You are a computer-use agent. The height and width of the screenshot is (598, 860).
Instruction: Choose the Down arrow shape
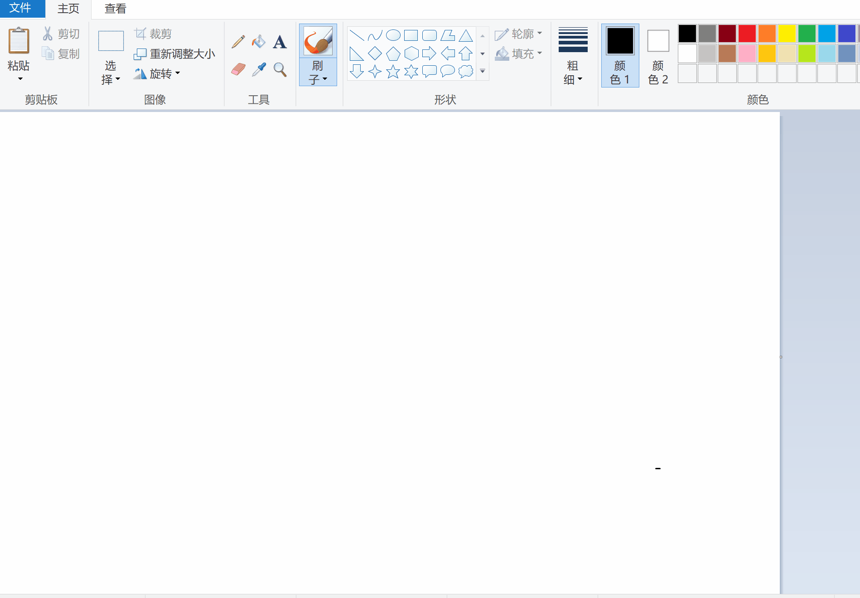tap(357, 71)
